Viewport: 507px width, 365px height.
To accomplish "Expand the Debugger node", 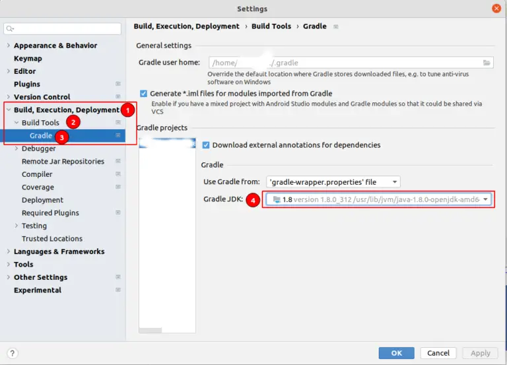I will 16,149.
